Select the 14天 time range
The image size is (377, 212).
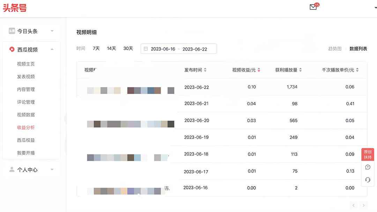(111, 48)
